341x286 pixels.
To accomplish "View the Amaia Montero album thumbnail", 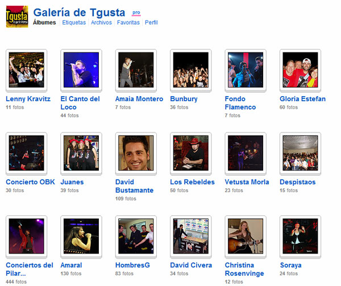I will (136, 70).
